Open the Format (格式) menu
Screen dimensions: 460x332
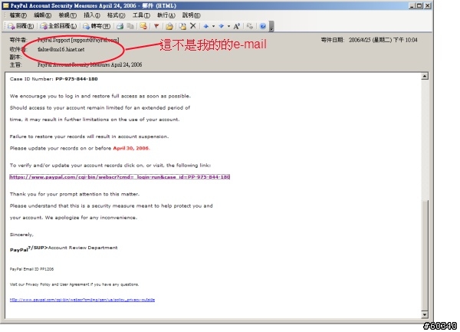coord(117,15)
